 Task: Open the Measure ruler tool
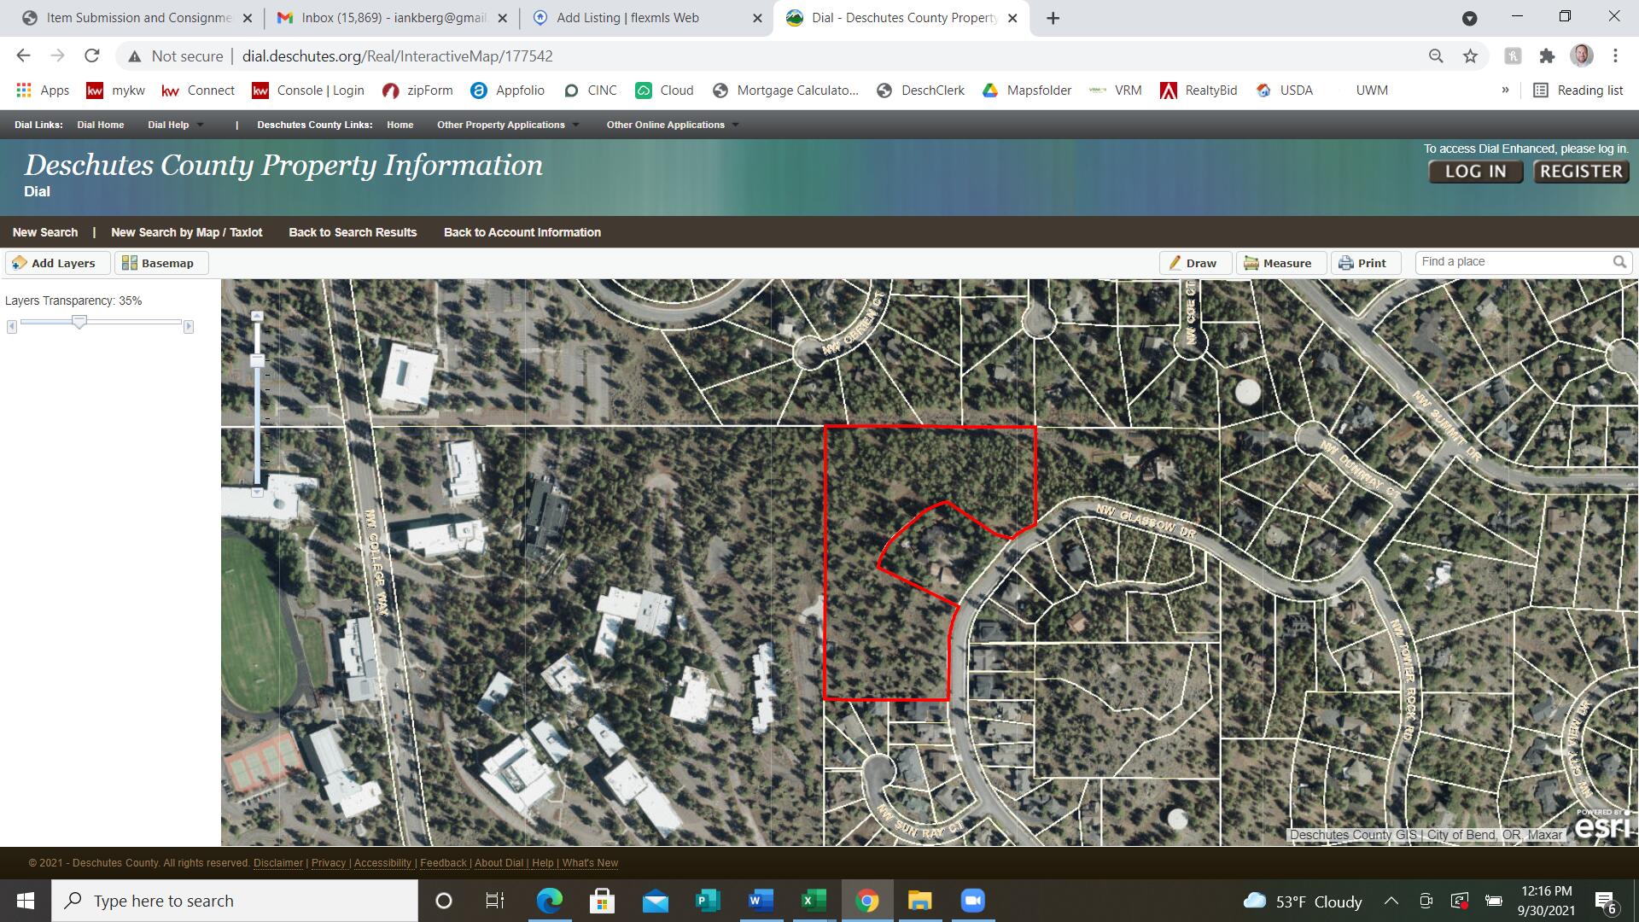(x=1279, y=263)
